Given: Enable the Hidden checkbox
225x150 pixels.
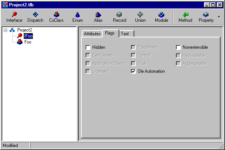Looking at the screenshot, I should coord(88,48).
